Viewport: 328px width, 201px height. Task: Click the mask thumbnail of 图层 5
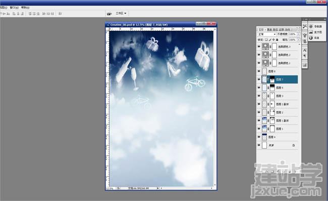(272, 88)
